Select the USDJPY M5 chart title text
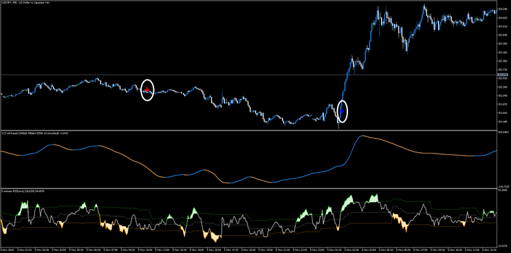 tap(25, 3)
